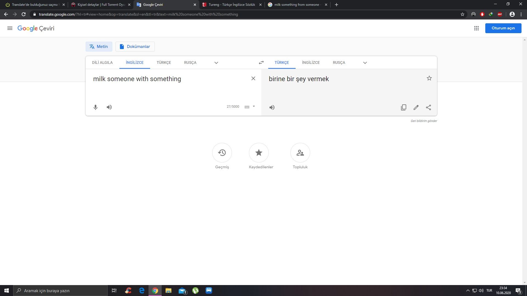
Task: Switch to Metin text mode
Action: click(x=99, y=47)
